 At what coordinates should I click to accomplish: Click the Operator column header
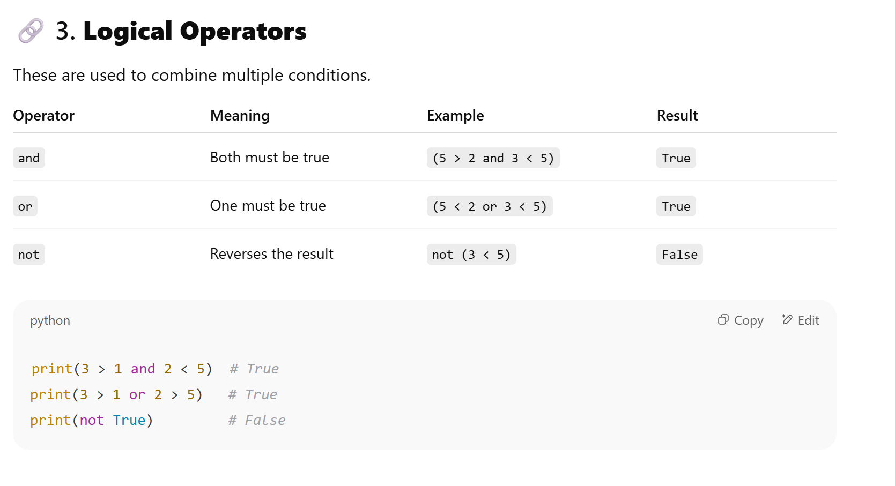pyautogui.click(x=43, y=116)
